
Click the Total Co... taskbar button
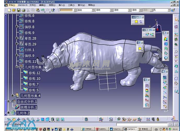[x=116, y=129]
